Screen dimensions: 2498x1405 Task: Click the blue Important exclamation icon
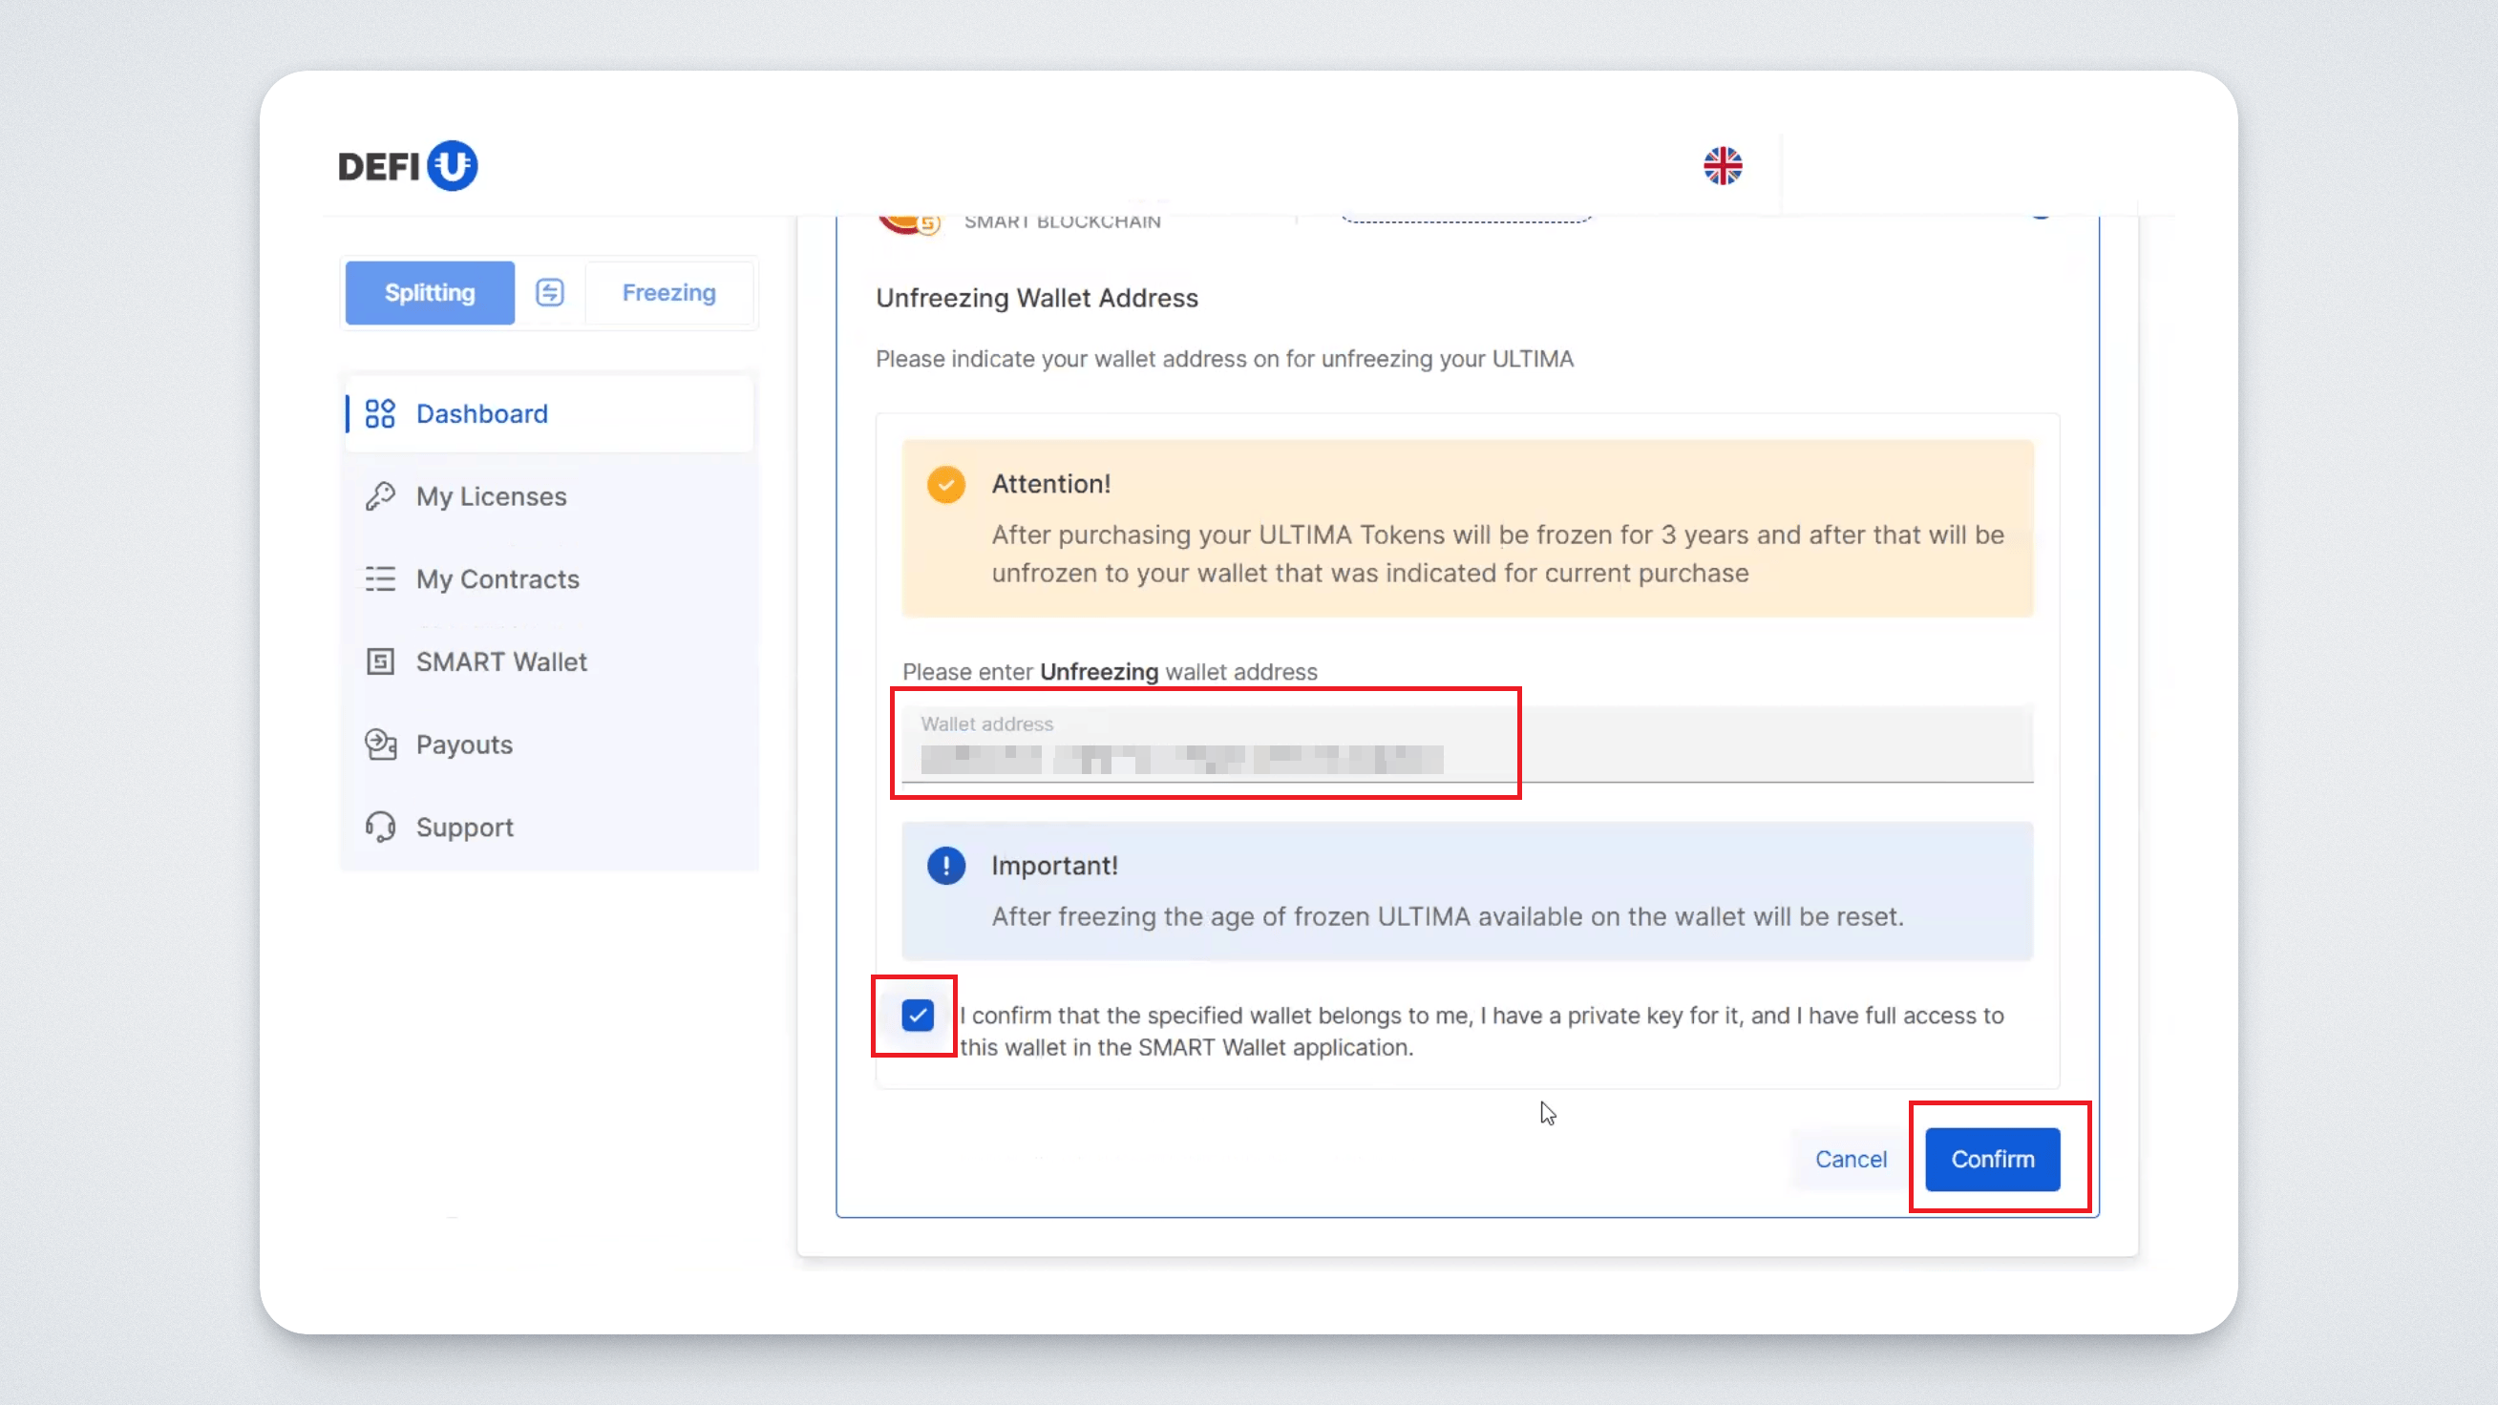[x=945, y=866]
